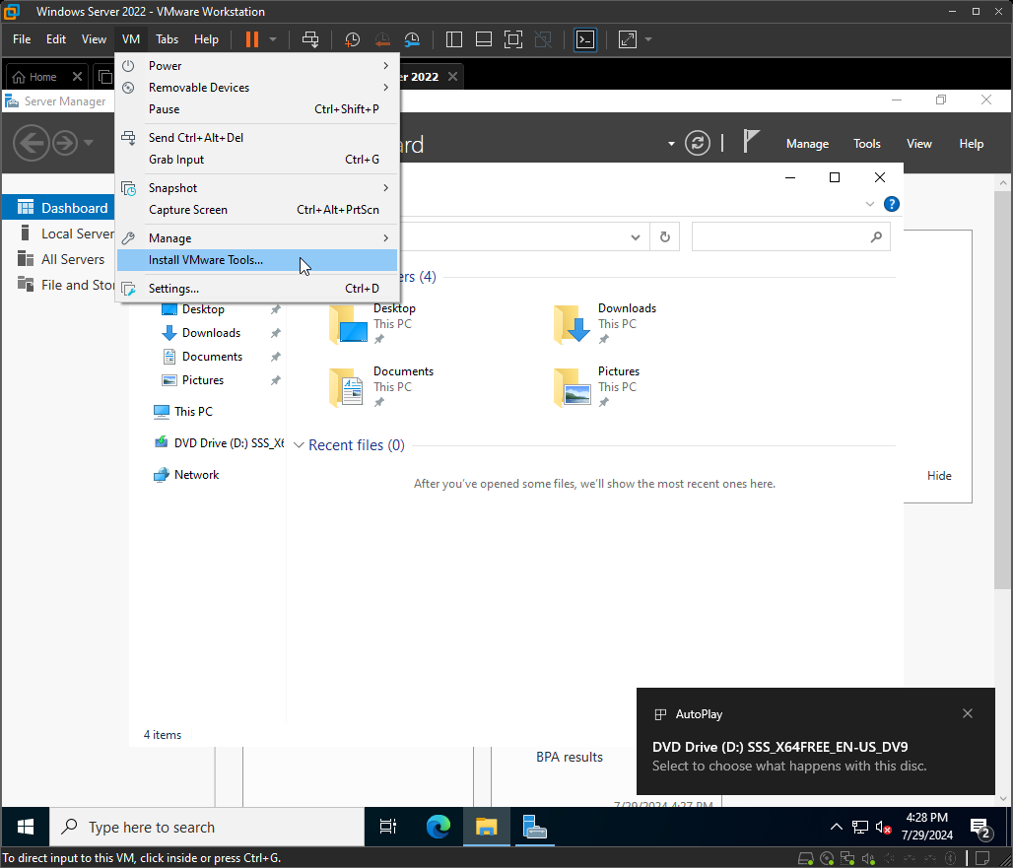The image size is (1013, 868).
Task: Dismiss the AutoPlay notification
Action: 967,713
